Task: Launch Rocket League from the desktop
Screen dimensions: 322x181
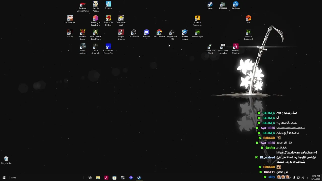Action: point(185,35)
